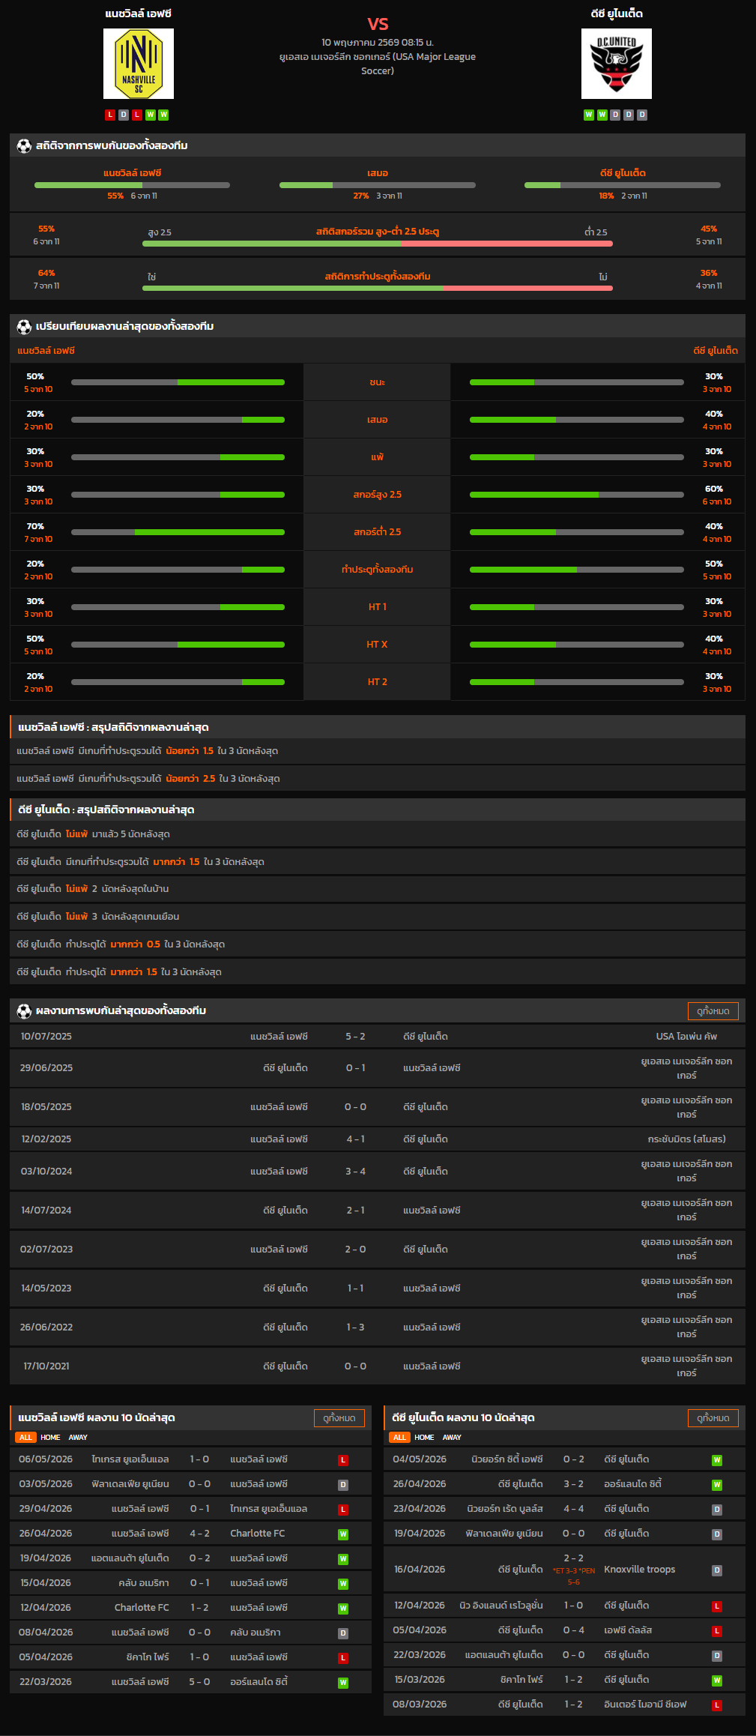This screenshot has width=756, height=1736.
Task: Click green W badge on 04/05/2026 D.C. United match
Action: [x=717, y=1460]
